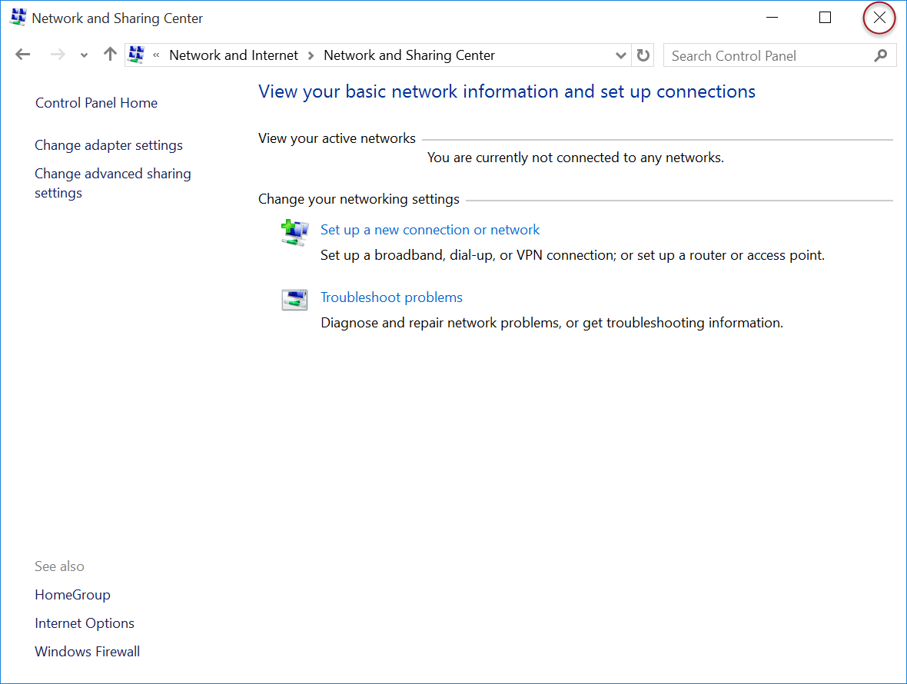This screenshot has height=684, width=907.
Task: Click the title bar network icon
Action: [x=17, y=18]
